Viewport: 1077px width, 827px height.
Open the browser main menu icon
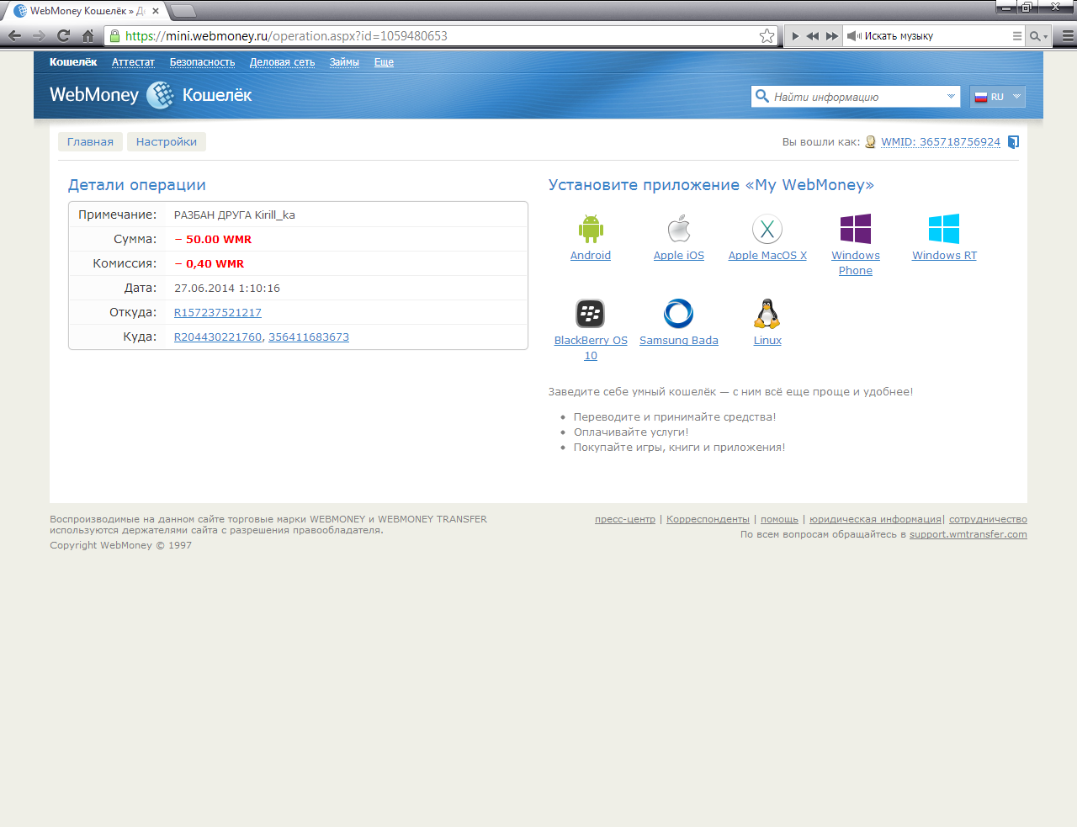(x=1068, y=36)
